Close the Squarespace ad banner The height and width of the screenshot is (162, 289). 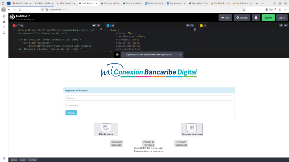(180, 55)
